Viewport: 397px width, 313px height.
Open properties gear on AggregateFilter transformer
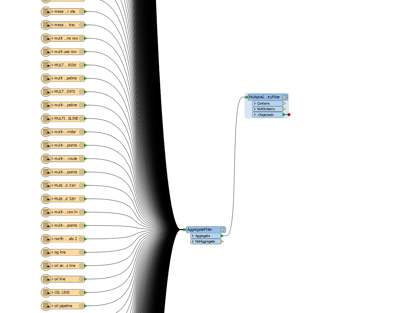tap(222, 230)
